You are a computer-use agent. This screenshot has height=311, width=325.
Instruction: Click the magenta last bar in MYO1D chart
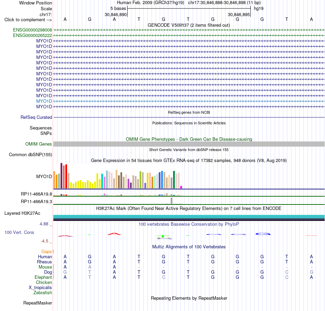(181, 187)
